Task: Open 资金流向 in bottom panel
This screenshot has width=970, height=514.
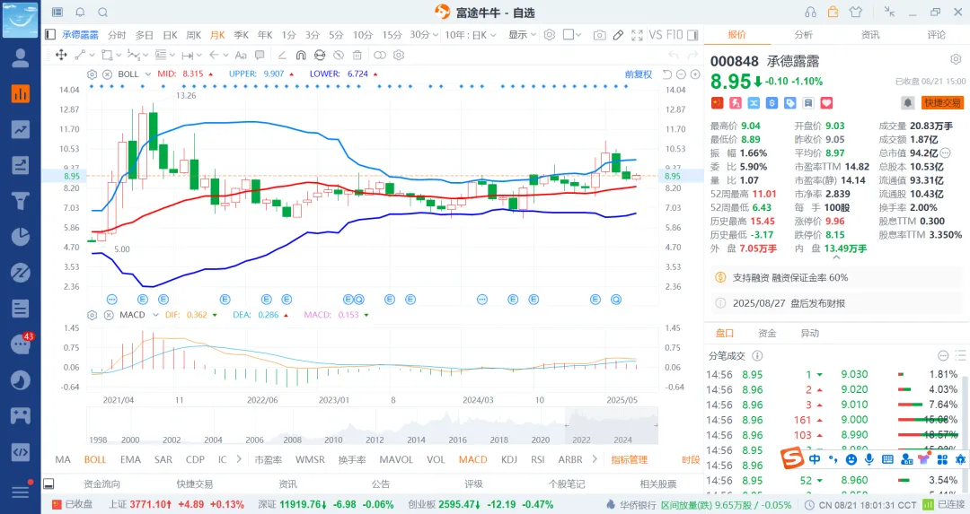Action: (101, 484)
